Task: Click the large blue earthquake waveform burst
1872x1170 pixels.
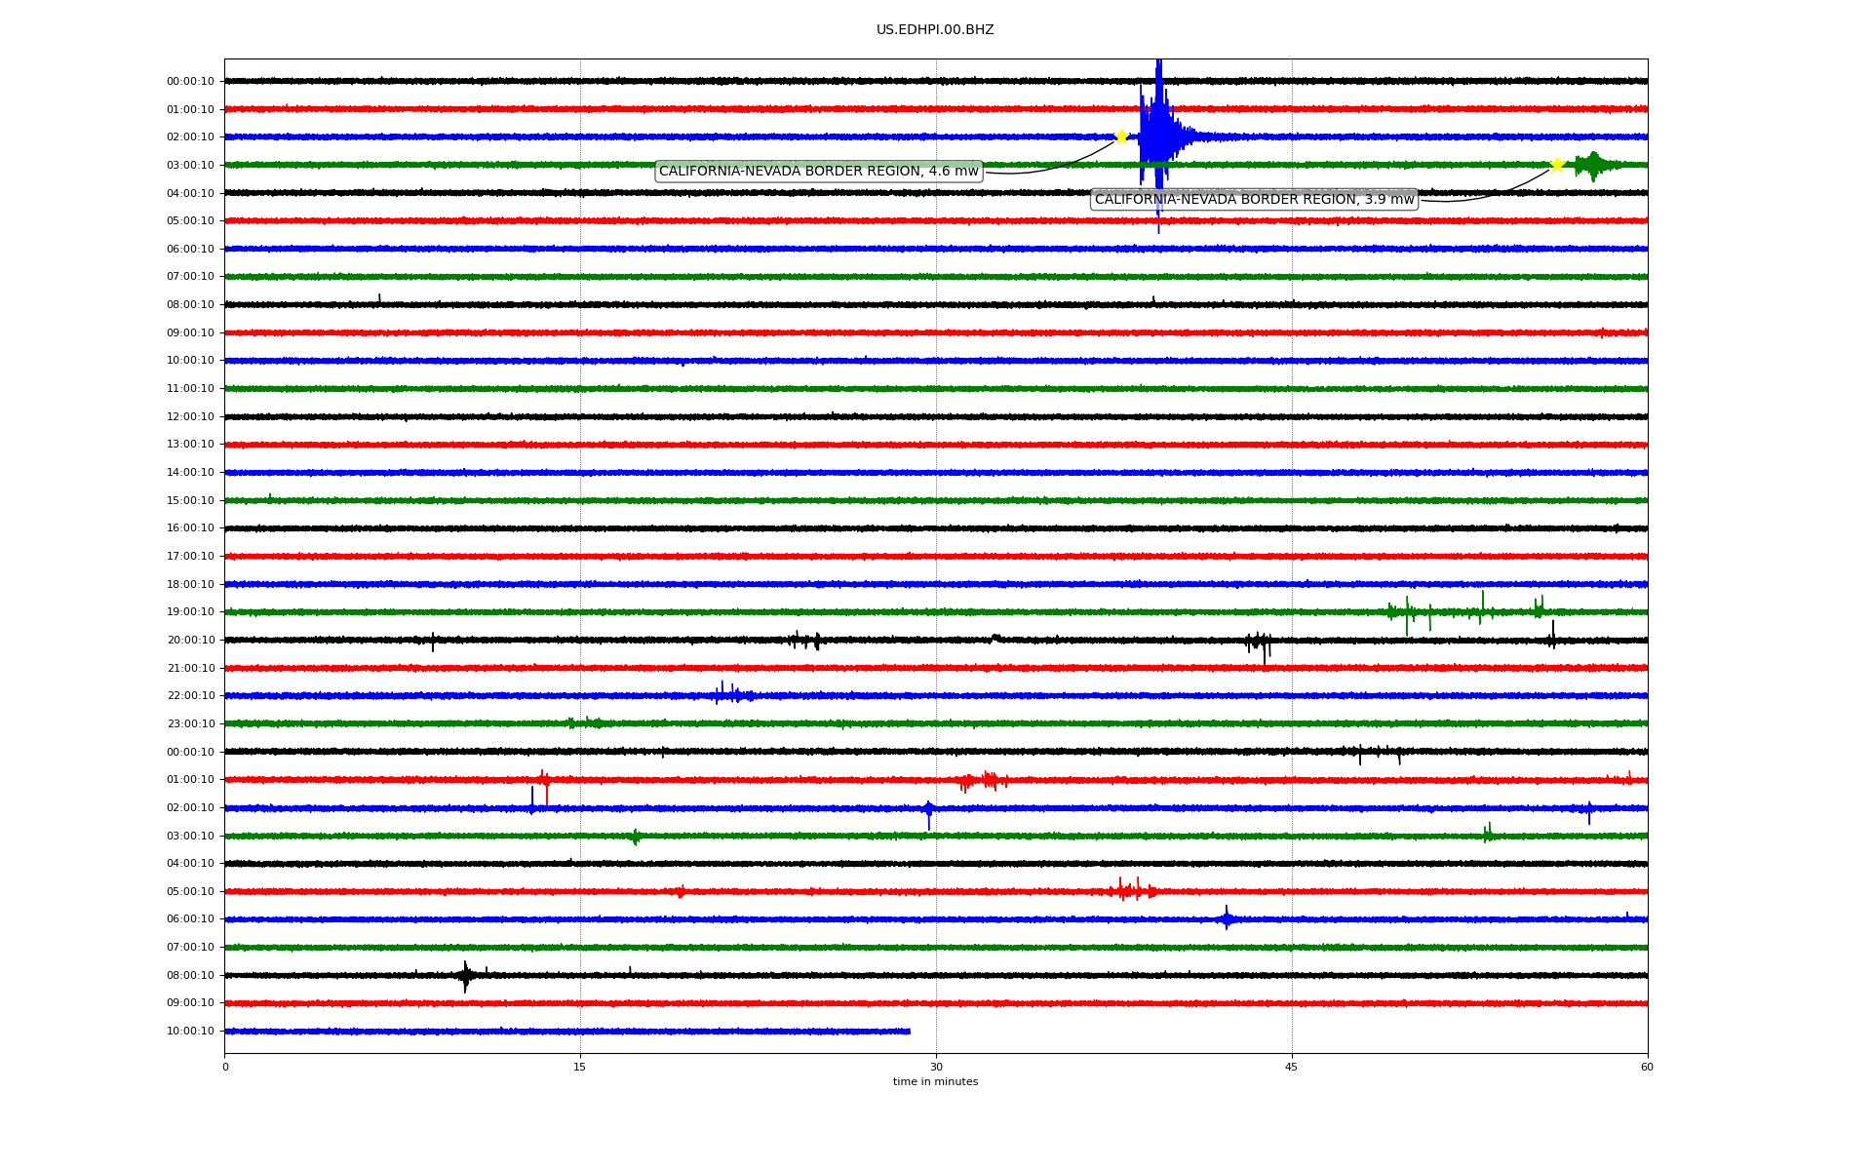Action: click(1158, 137)
